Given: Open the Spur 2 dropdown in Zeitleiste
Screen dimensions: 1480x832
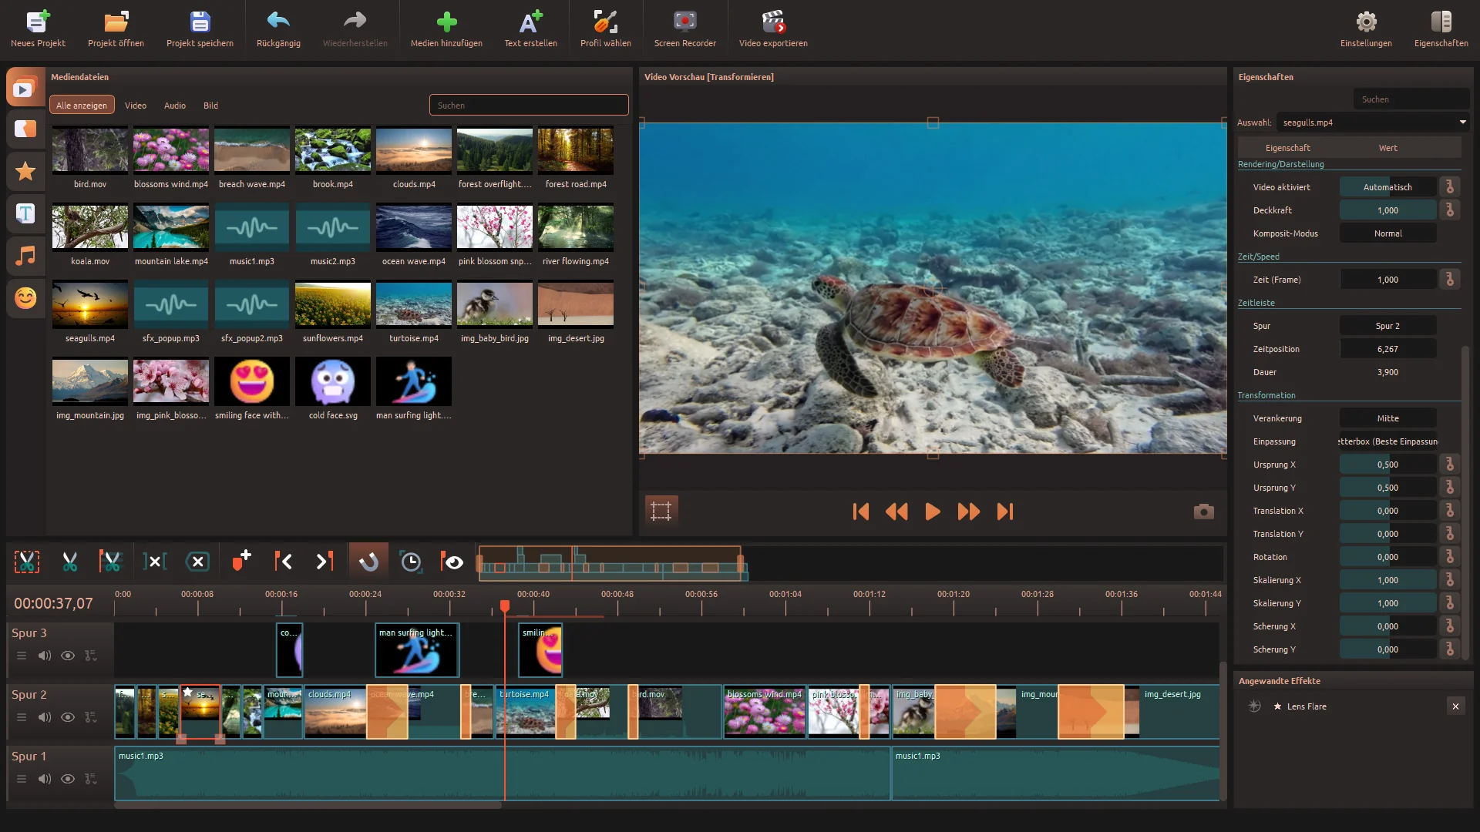Looking at the screenshot, I should [1387, 326].
